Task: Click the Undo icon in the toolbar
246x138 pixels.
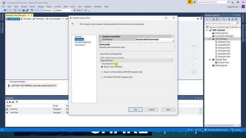Action: tap(32, 10)
